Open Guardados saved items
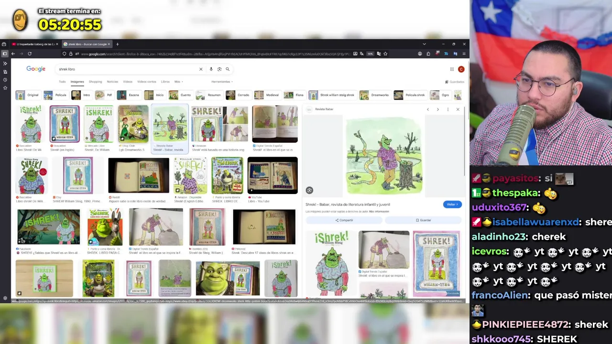This screenshot has width=612, height=344. (454, 82)
